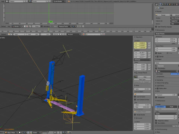Image resolution: width=179 pixels, height=134 pixels.
Task: Jump to the first frame in the timeline
Action: (x=54, y=34)
